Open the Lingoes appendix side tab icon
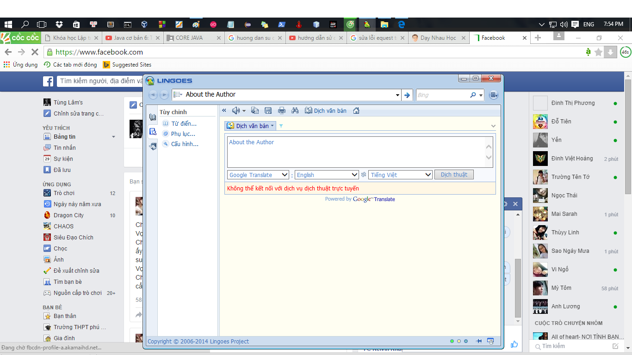Viewport: 632px width, 355px height. 153,146
